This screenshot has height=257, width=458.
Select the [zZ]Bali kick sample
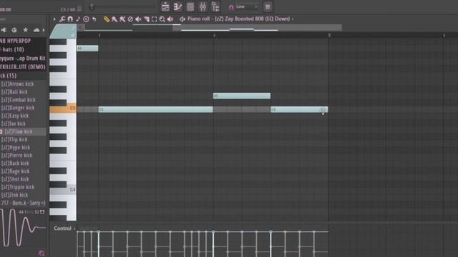point(14,92)
